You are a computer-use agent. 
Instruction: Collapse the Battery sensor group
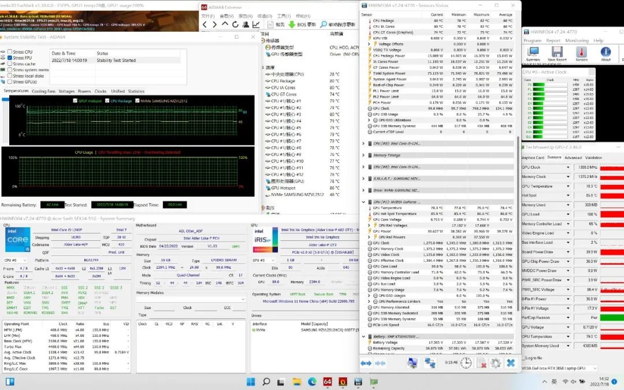363,336
